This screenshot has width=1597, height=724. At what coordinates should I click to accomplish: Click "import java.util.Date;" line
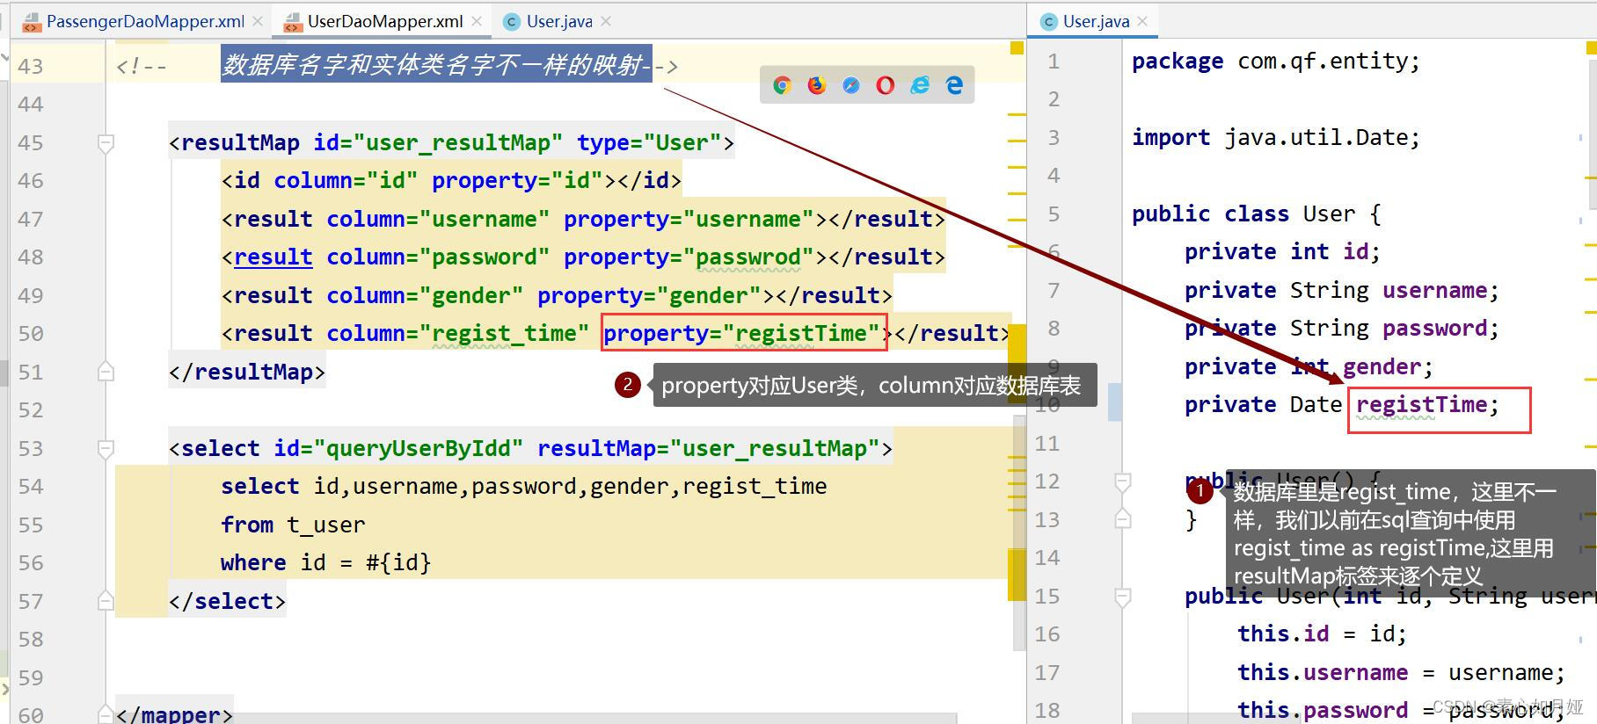1276,137
